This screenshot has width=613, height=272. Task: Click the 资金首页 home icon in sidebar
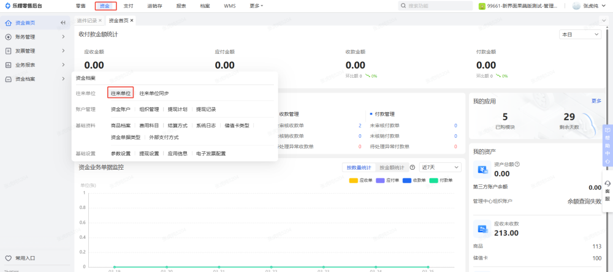[8, 23]
